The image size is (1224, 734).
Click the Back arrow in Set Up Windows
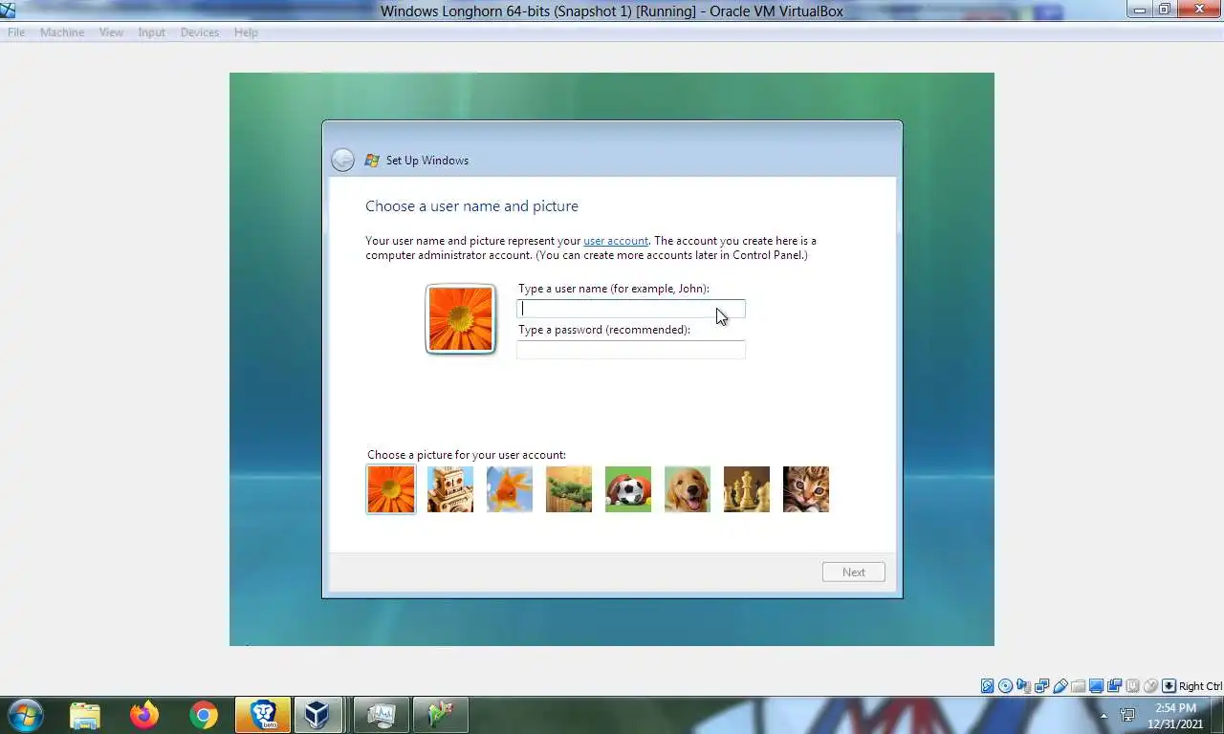tap(342, 160)
